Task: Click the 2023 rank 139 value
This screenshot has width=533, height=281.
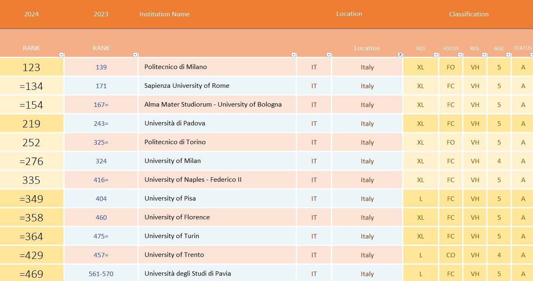Action: click(x=101, y=67)
